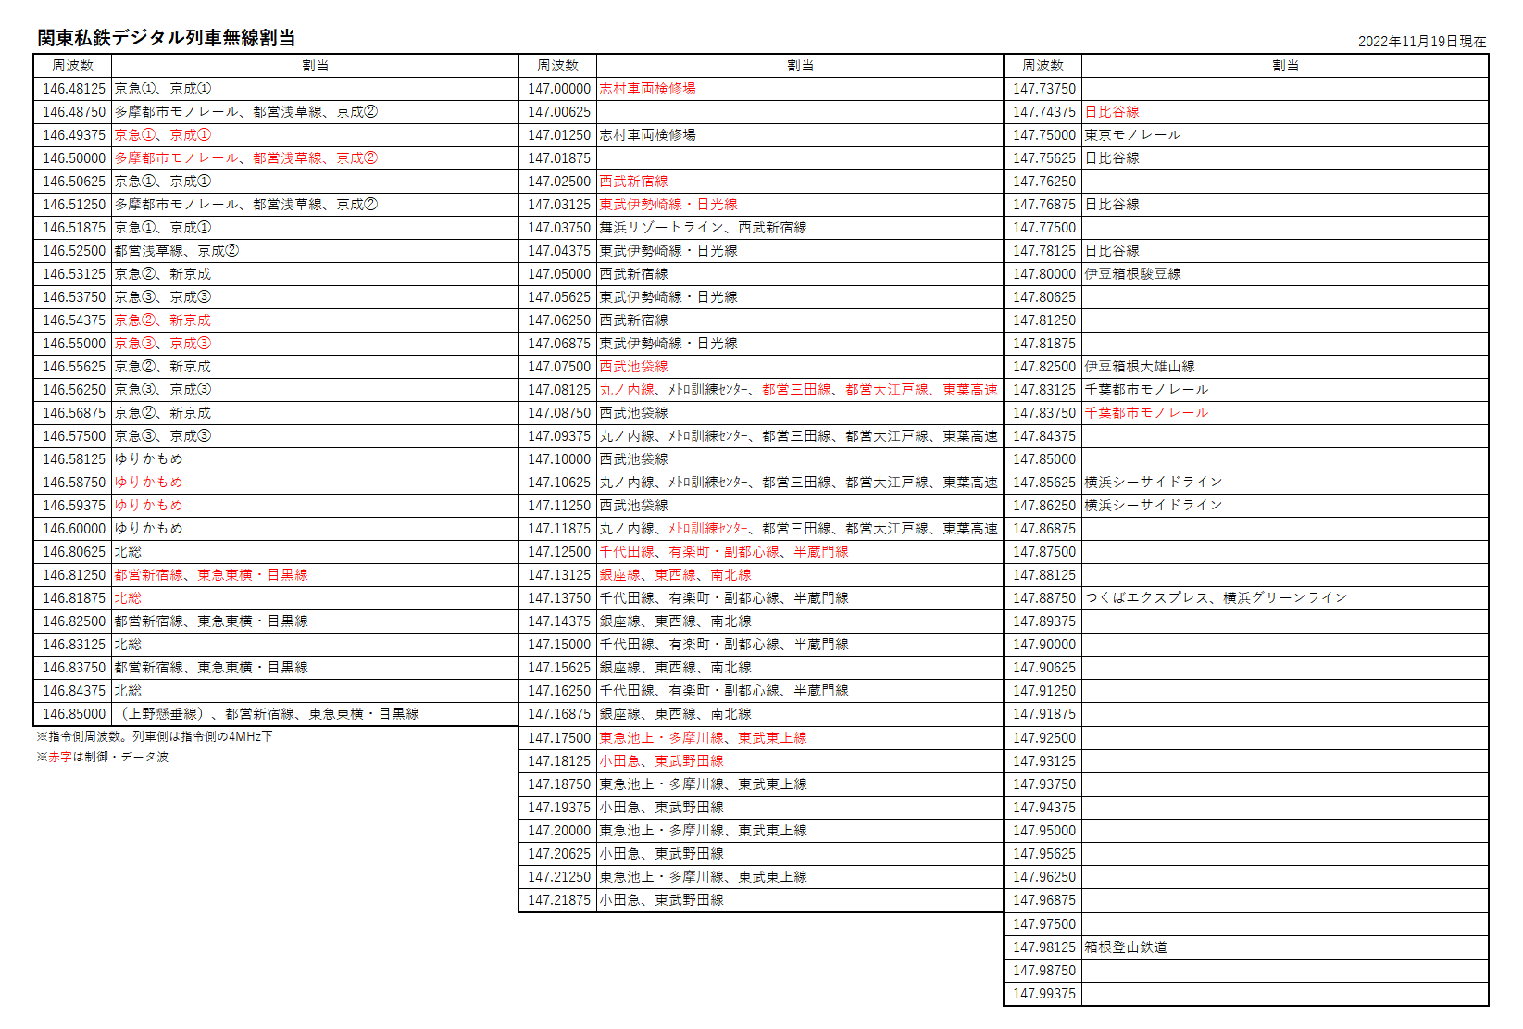Select the footnote ※赤字は制御・データ波
The height and width of the screenshot is (1029, 1523).
tap(103, 758)
